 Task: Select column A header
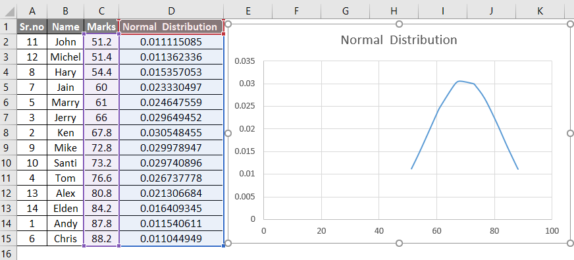tap(32, 11)
